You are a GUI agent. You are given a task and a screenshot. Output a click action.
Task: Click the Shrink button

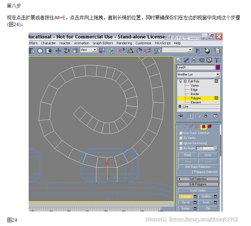pos(188,155)
